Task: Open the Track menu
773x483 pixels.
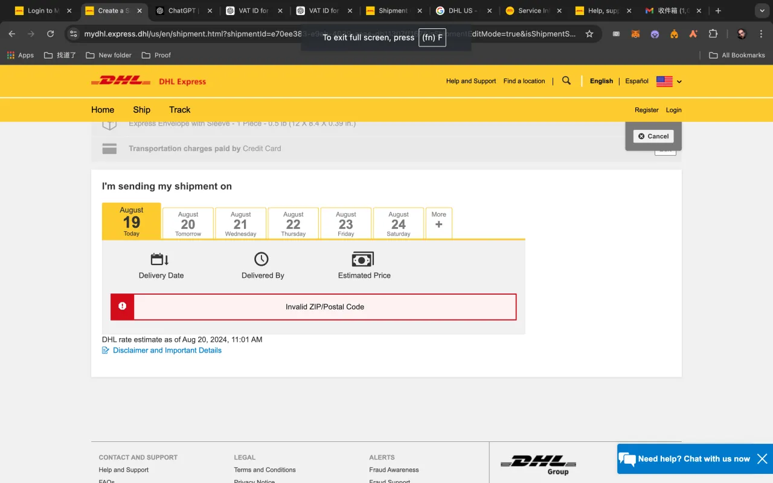Action: (179, 110)
